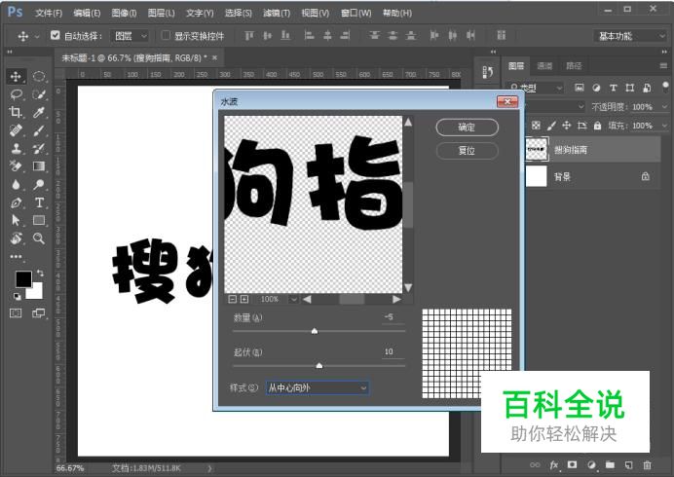Open the preview zoom percentage dropdown
This screenshot has height=477, width=674.
[x=293, y=299]
